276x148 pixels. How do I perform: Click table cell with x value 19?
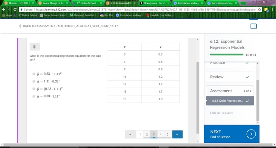[x=125, y=99]
